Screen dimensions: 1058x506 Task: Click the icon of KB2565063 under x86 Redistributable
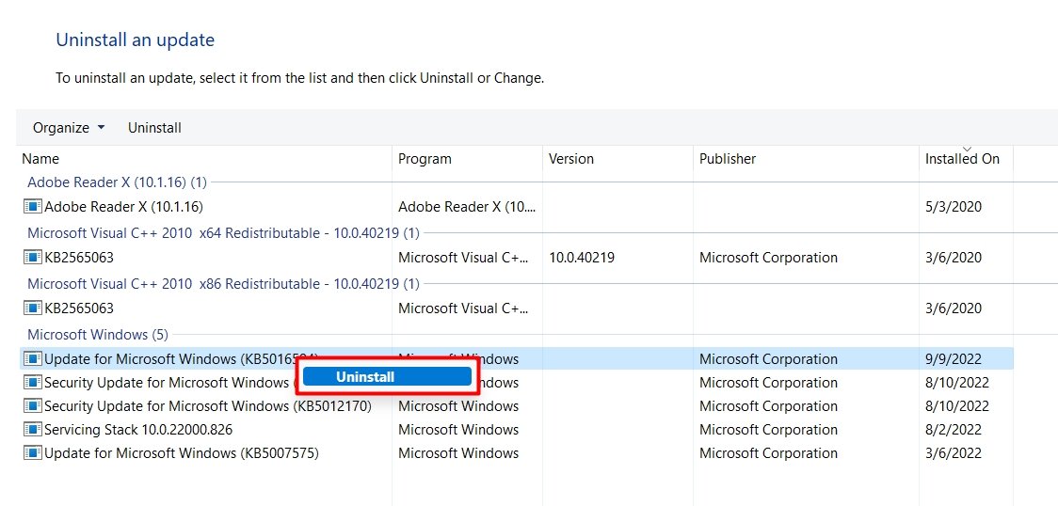tap(32, 308)
